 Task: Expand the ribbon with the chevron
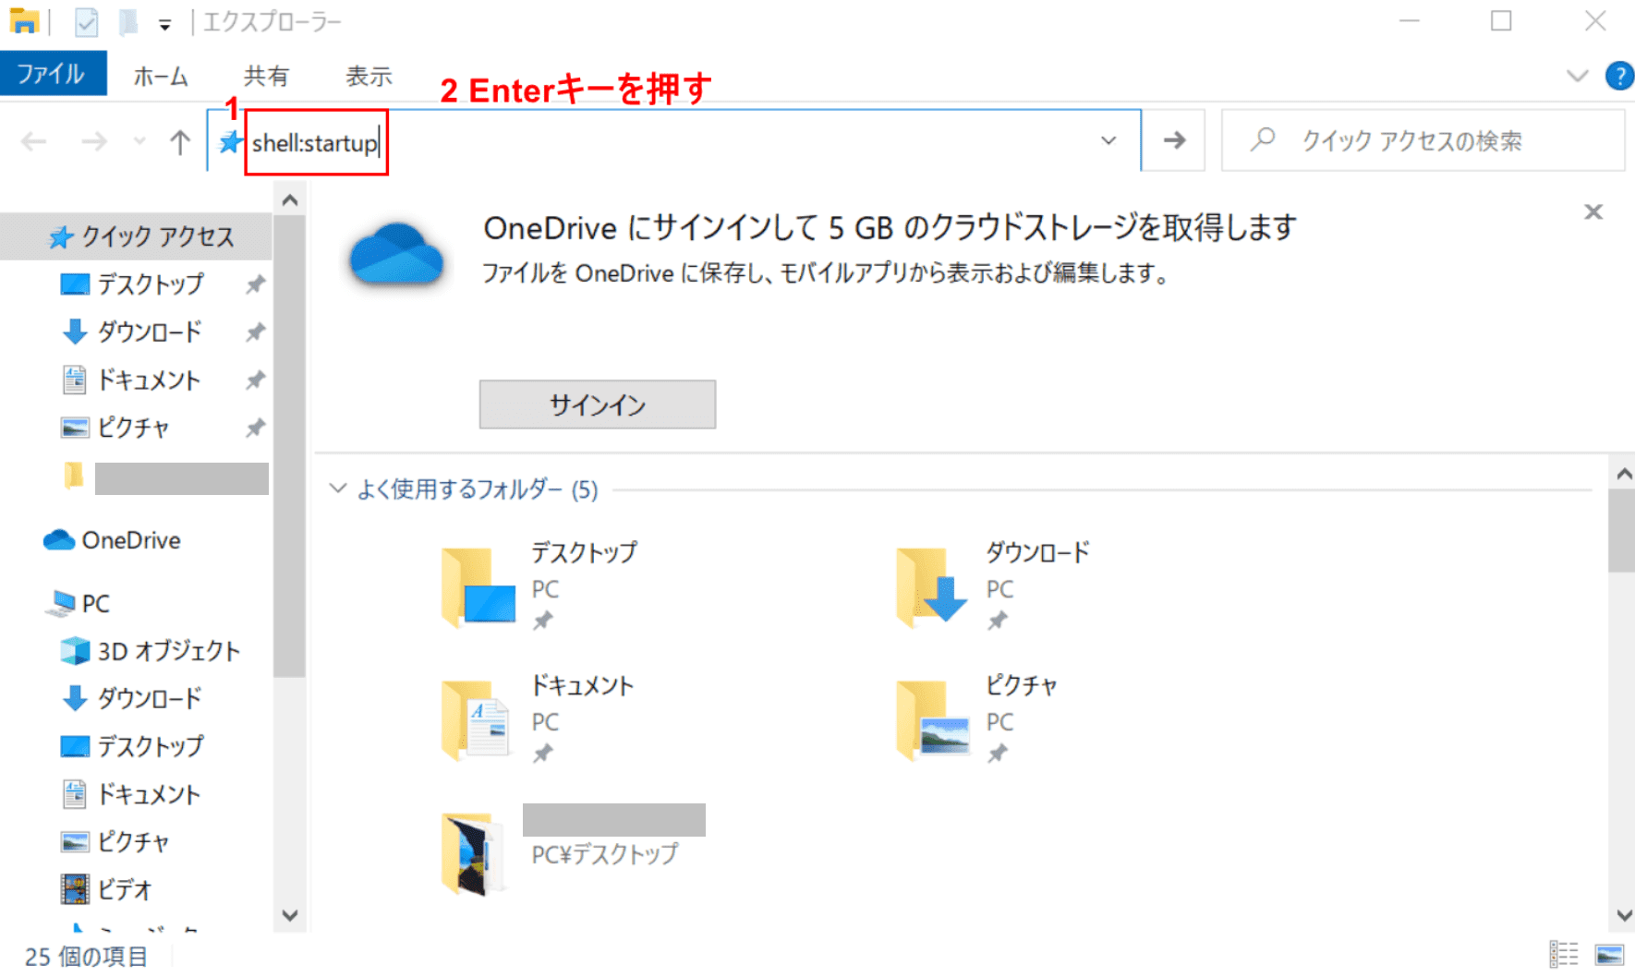(x=1578, y=76)
